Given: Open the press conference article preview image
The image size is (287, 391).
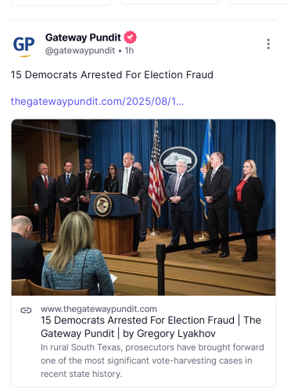Looking at the screenshot, I should [x=143, y=207].
